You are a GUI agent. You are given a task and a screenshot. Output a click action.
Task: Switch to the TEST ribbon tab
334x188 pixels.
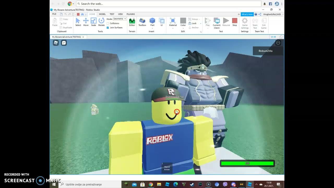112,14
